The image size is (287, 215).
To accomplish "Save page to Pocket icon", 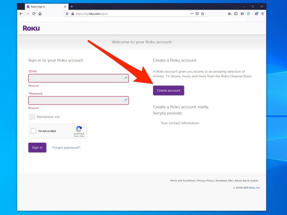I will [197, 14].
